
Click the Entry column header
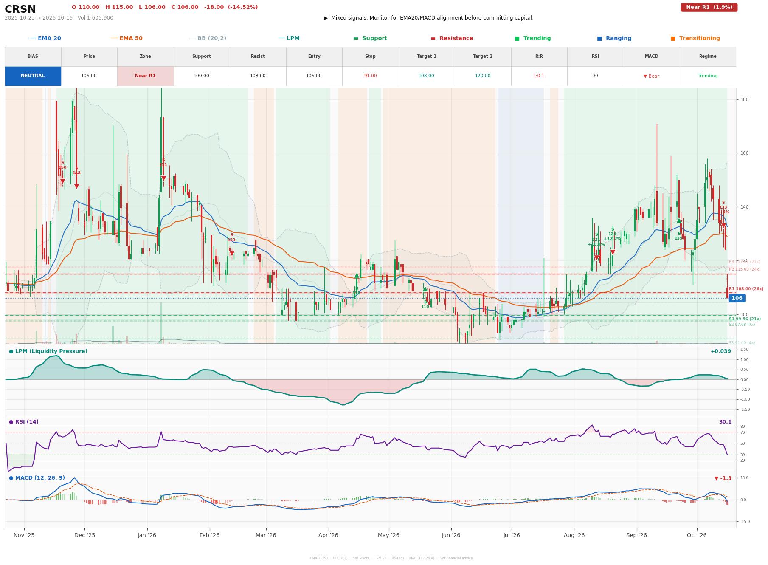[314, 56]
